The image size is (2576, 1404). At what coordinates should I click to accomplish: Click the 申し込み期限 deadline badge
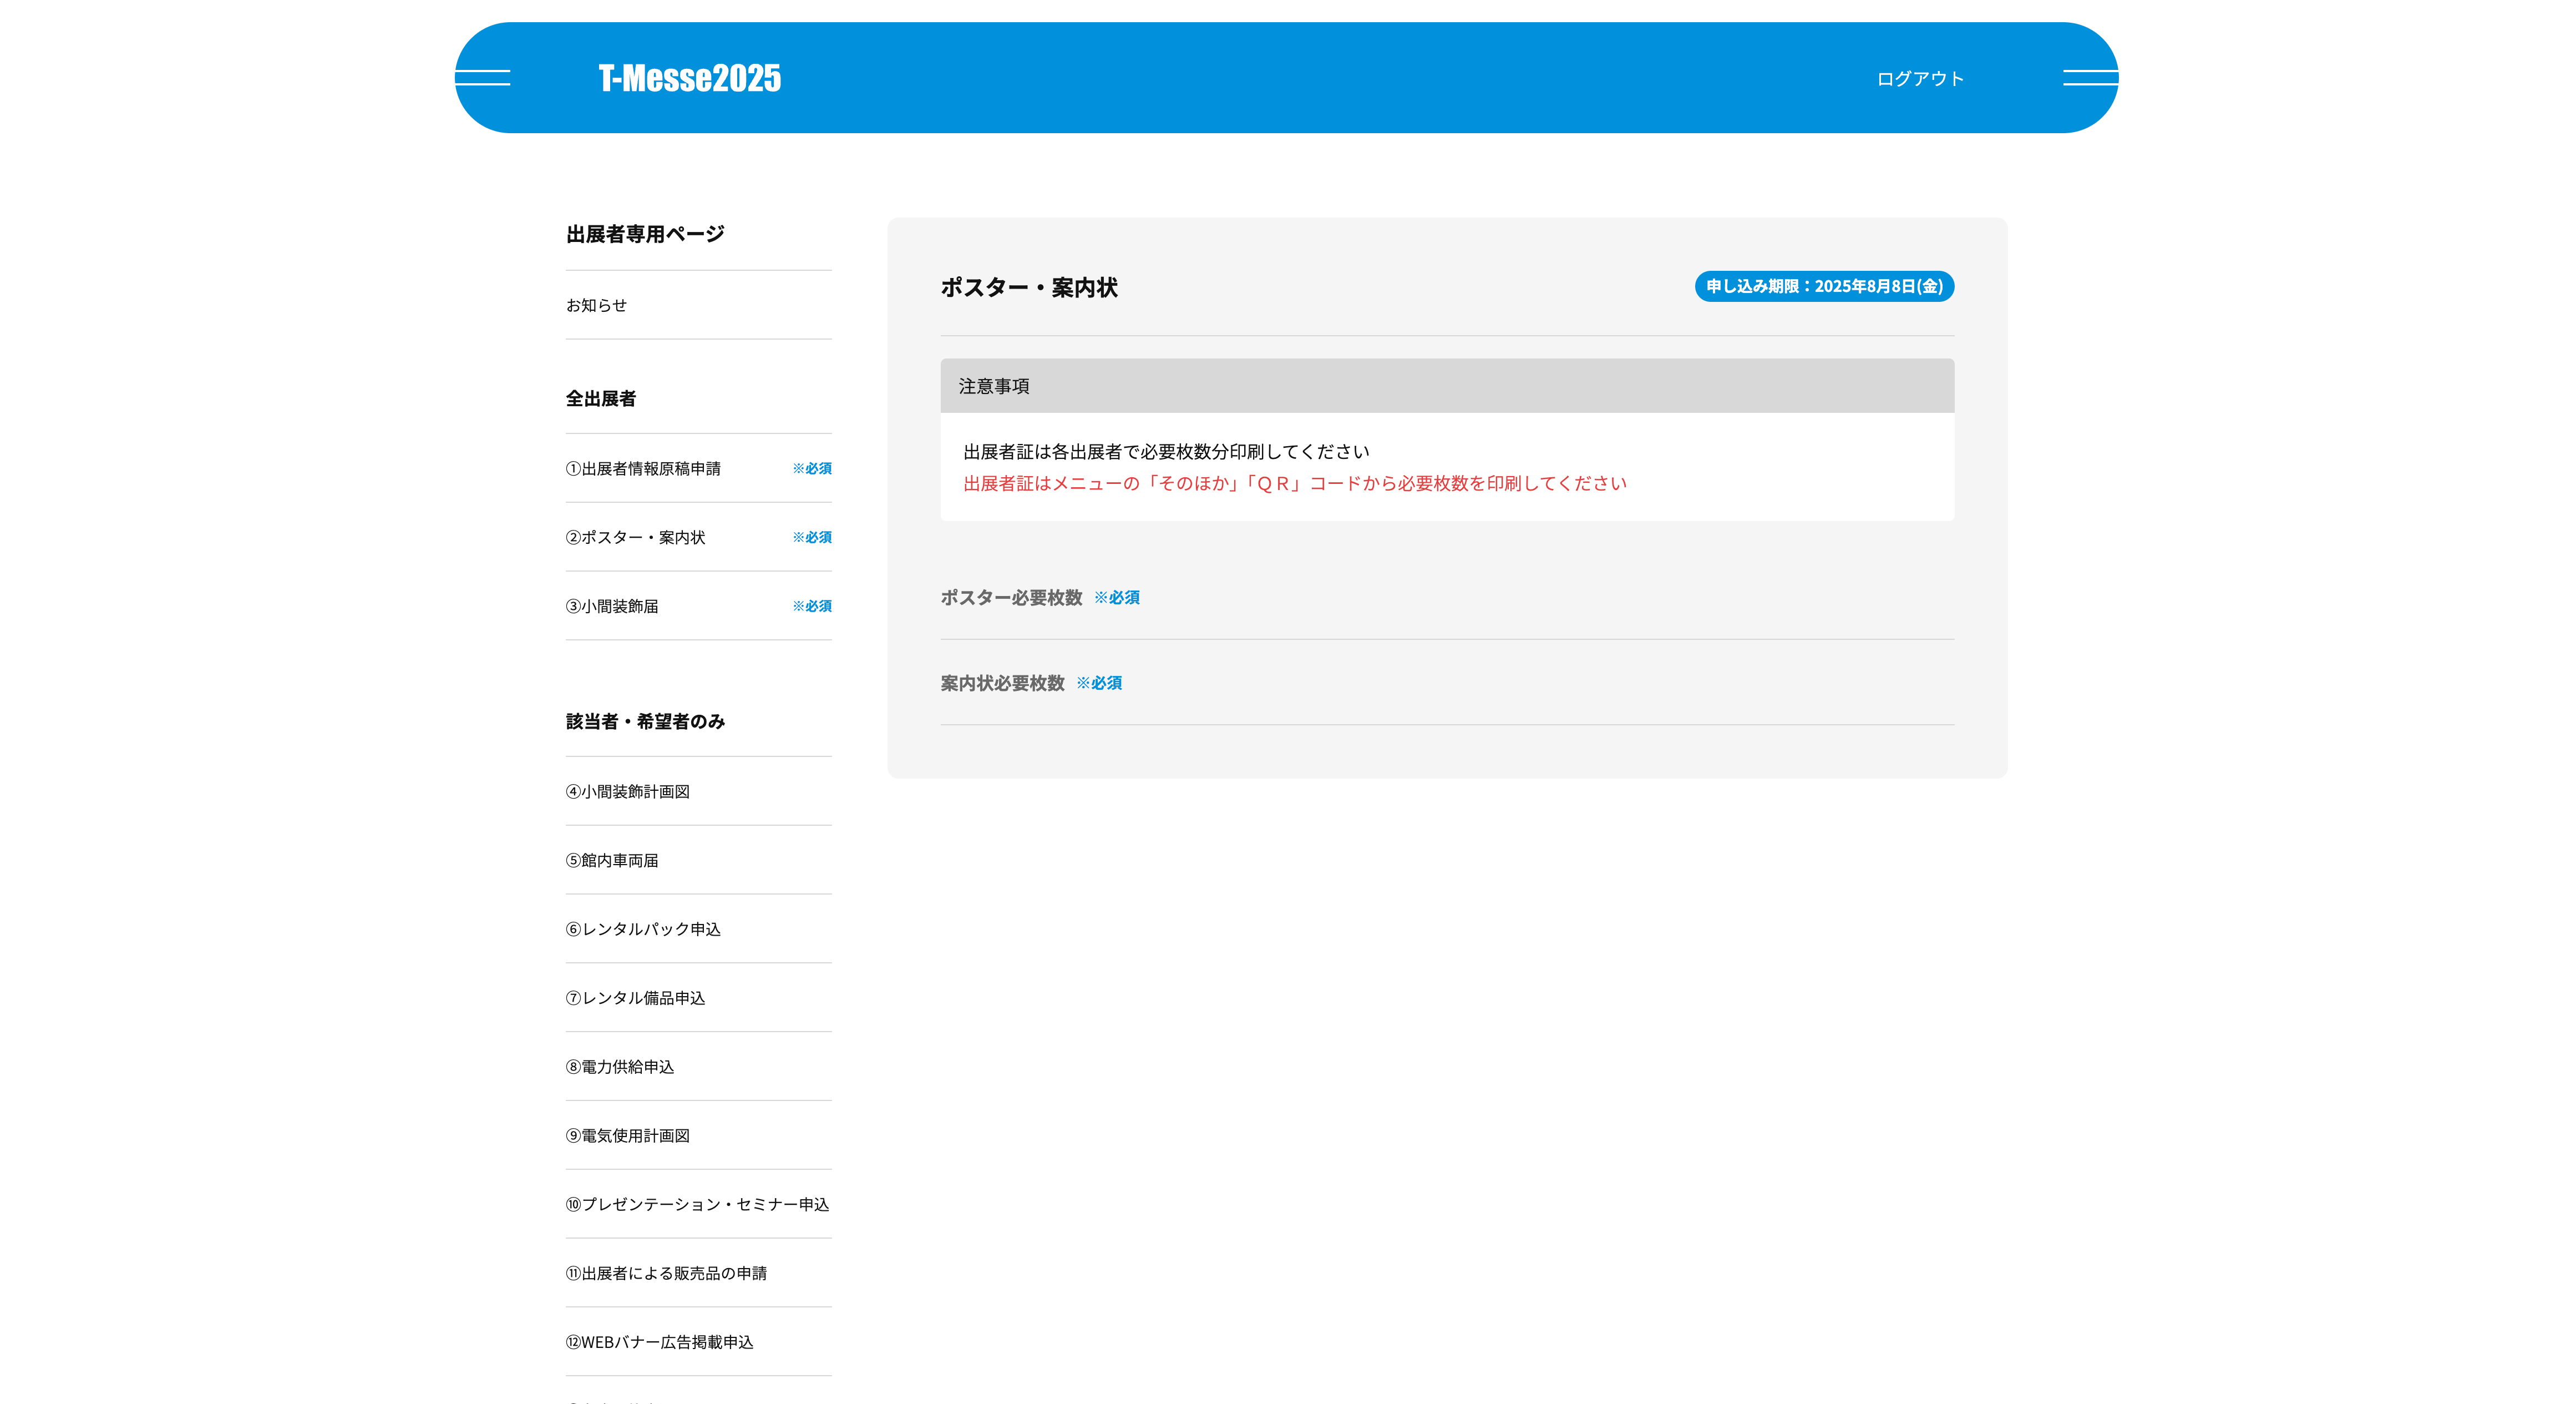pyautogui.click(x=1823, y=286)
